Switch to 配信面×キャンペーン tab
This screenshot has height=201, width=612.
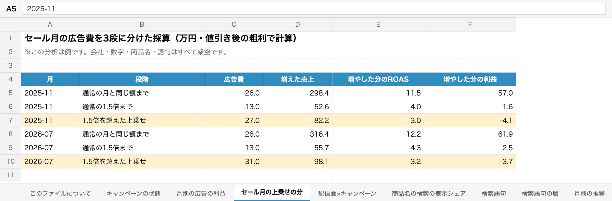tap(347, 193)
